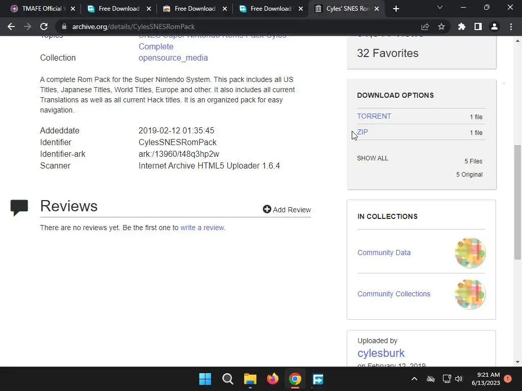This screenshot has width=522, height=391.
Task: Click the Internet Archive HTML5 Uploader 1.6.4 text
Action: pyautogui.click(x=209, y=166)
